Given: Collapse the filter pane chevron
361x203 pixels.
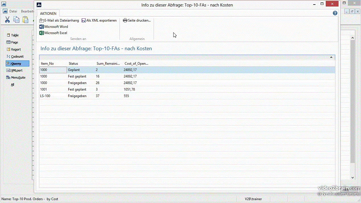Looking at the screenshot, I should click(x=331, y=57).
